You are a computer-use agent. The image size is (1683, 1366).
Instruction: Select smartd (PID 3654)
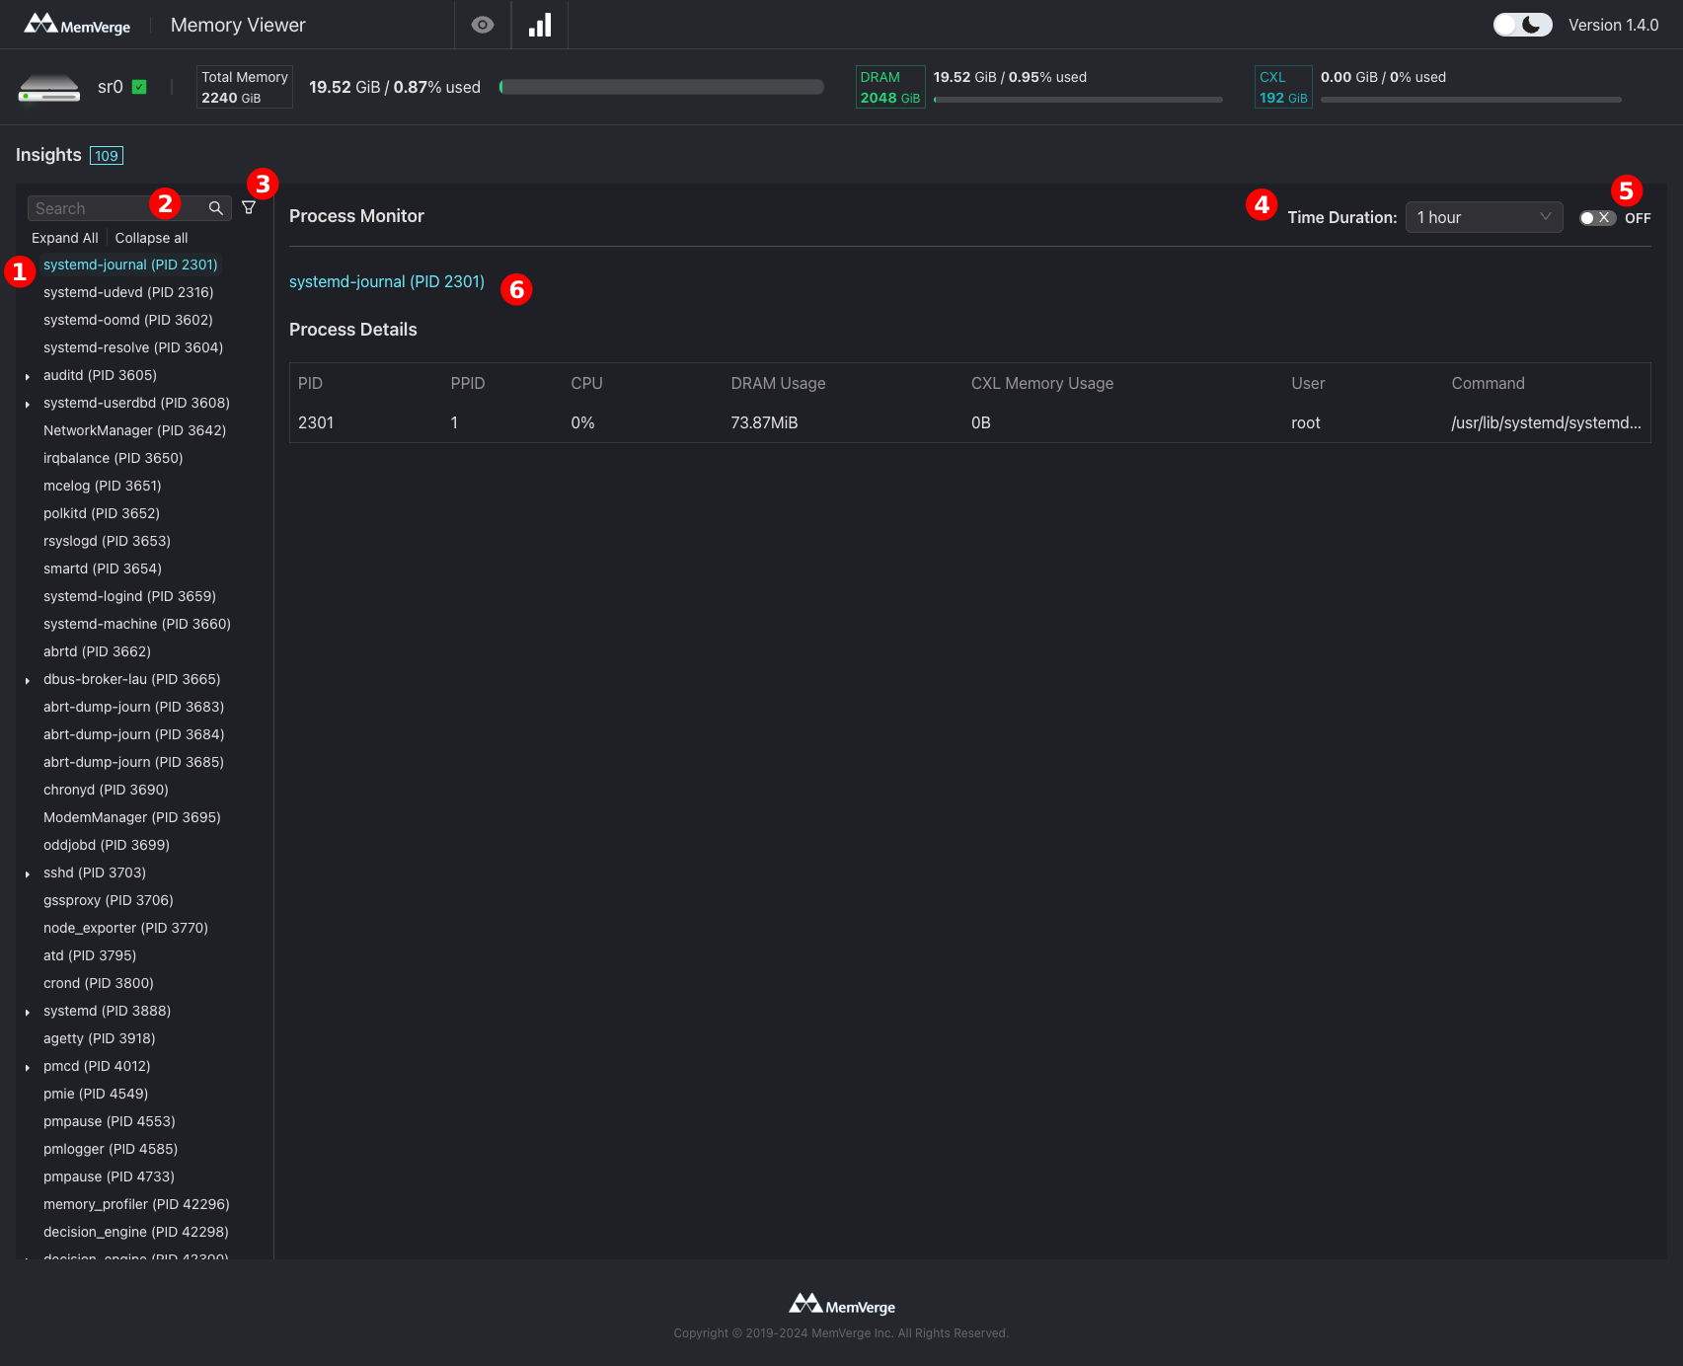click(103, 569)
